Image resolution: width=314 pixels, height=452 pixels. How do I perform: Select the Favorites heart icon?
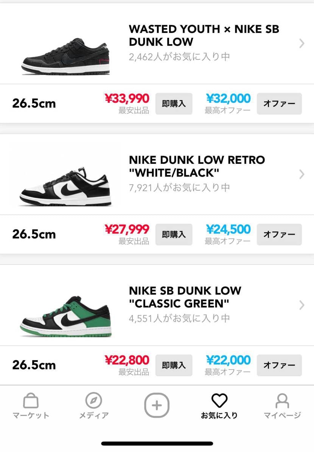coord(219,401)
